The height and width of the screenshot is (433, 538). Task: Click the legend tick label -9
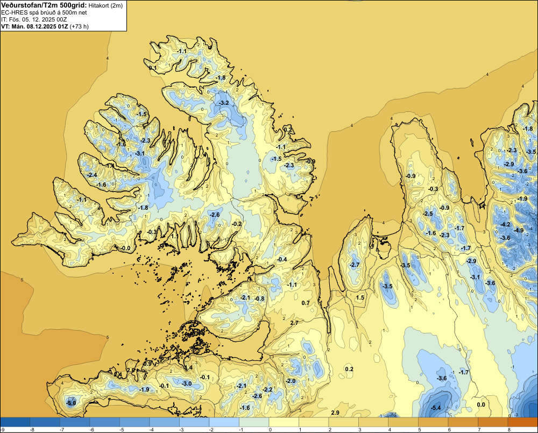tap(2, 430)
